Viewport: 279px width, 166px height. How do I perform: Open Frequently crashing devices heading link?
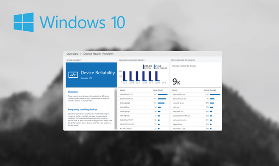click(83, 109)
